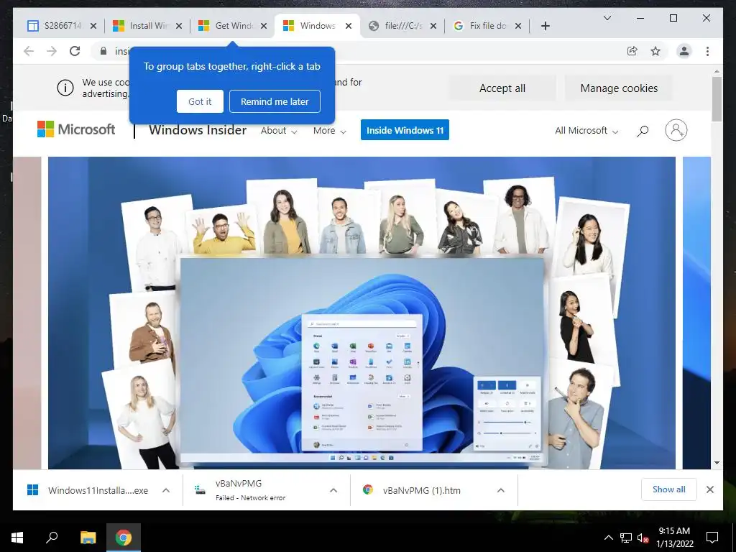Viewport: 736px width, 552px height.
Task: Open the clock and date 9:15 AM
Action: coord(674,538)
